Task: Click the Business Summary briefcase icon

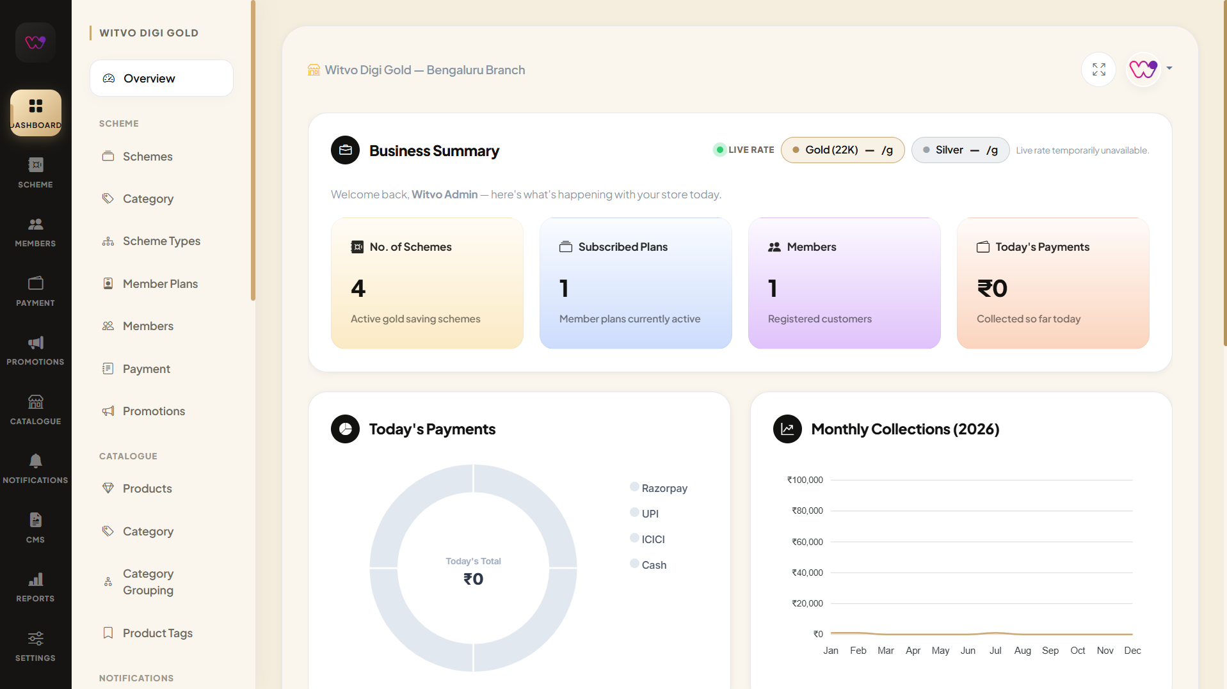Action: [345, 150]
